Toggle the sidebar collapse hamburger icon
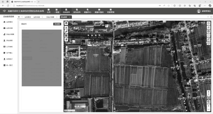 [19, 17]
